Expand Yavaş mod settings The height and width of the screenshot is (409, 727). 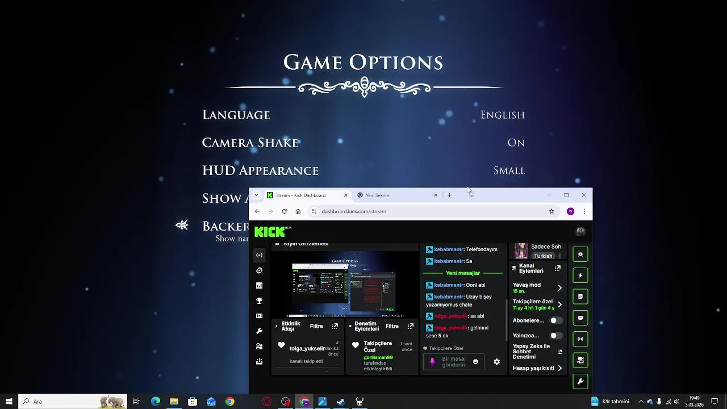pos(559,288)
